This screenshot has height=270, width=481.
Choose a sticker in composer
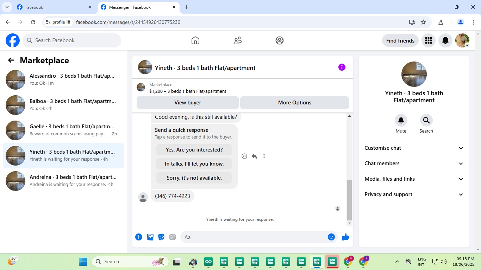161,237
